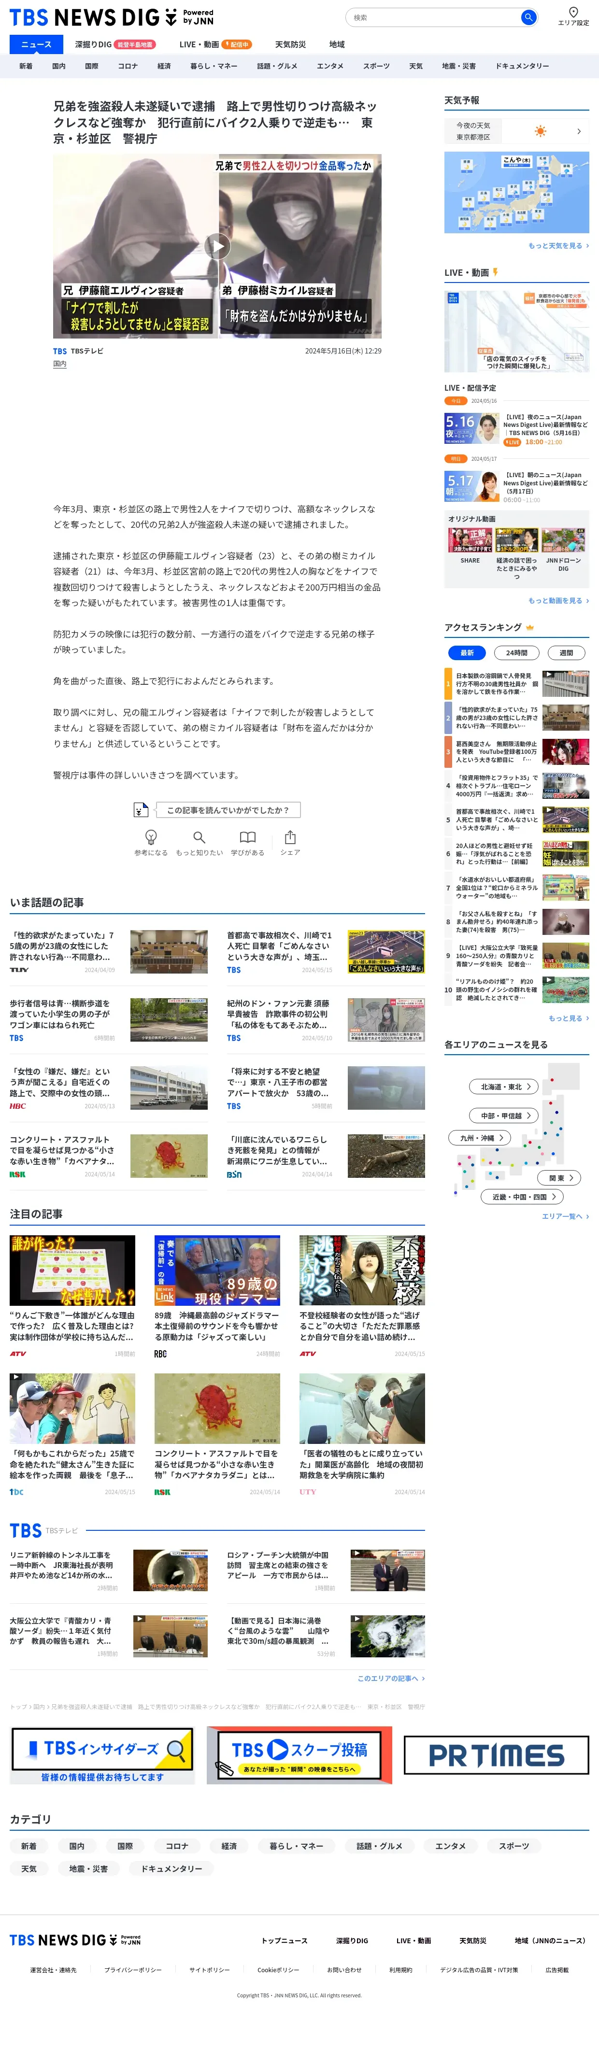
Task: Click footer プライバシーポリシー link
Action: [133, 1969]
